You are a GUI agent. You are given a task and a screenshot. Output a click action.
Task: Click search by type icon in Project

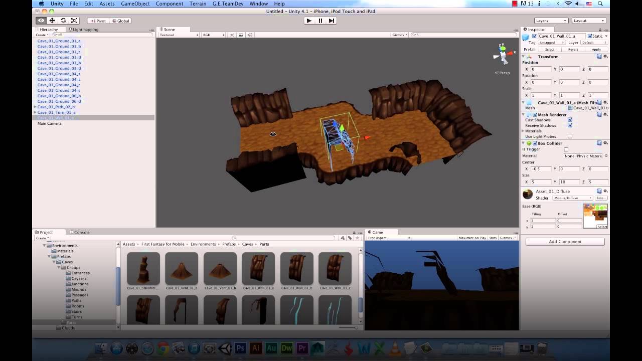click(343, 238)
